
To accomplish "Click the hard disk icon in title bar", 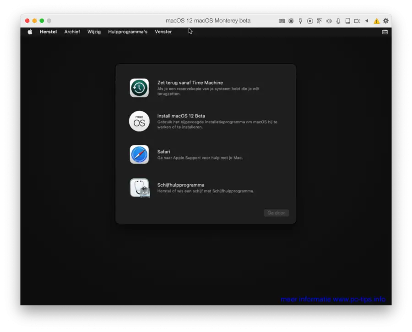I will point(347,21).
